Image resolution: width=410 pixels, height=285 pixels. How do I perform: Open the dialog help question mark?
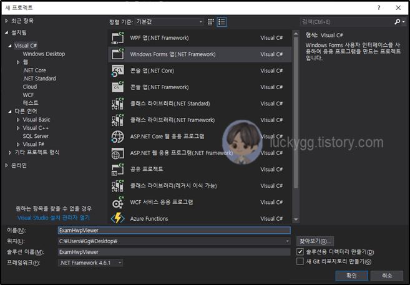point(379,8)
